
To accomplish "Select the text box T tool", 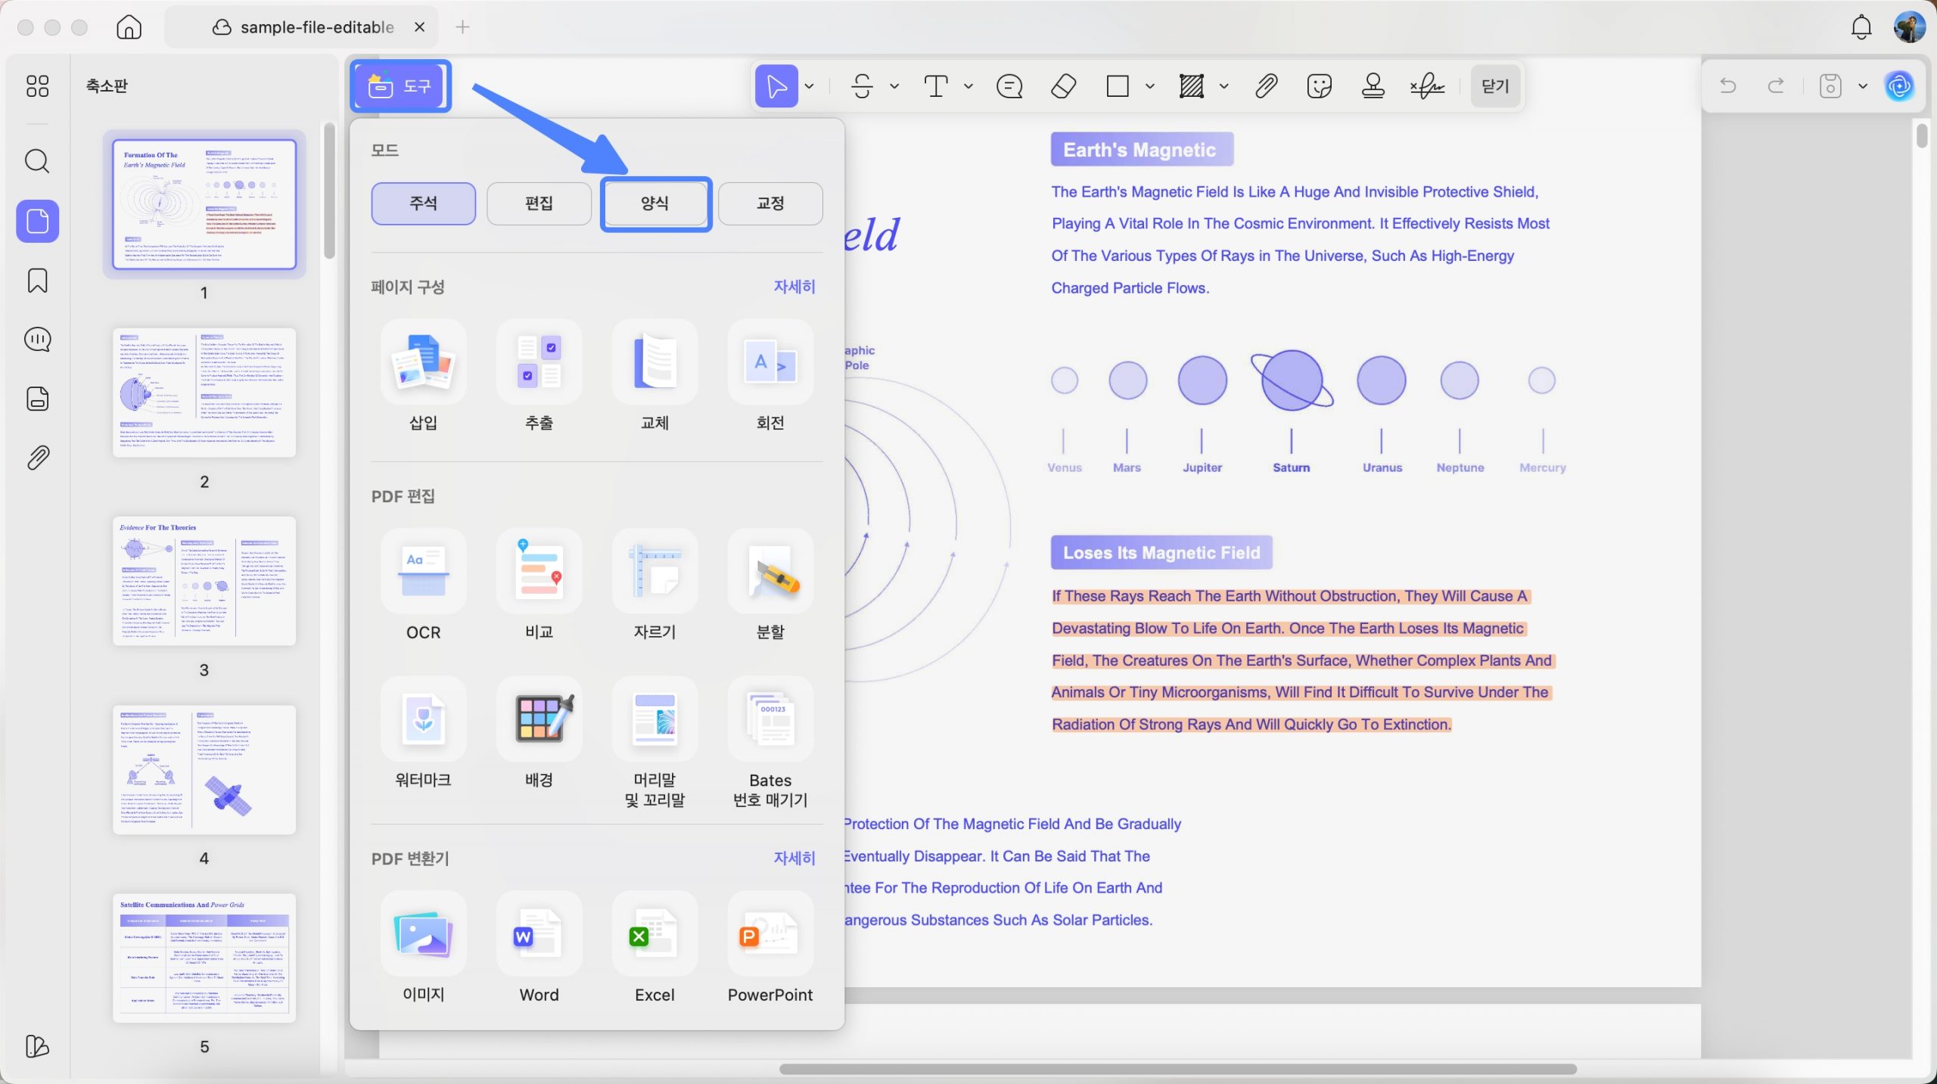I will point(936,86).
